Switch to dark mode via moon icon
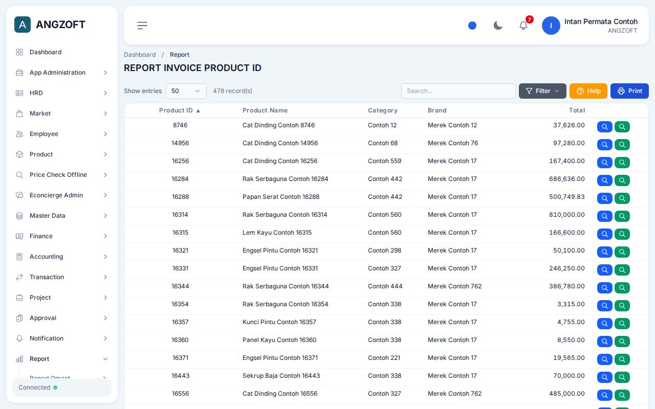 coord(498,26)
